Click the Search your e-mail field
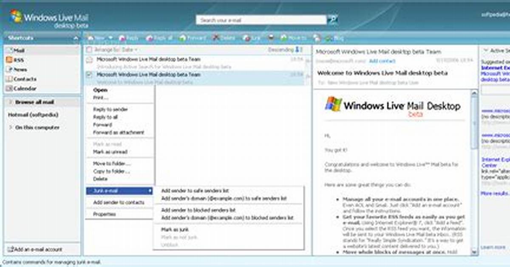 [x=261, y=20]
